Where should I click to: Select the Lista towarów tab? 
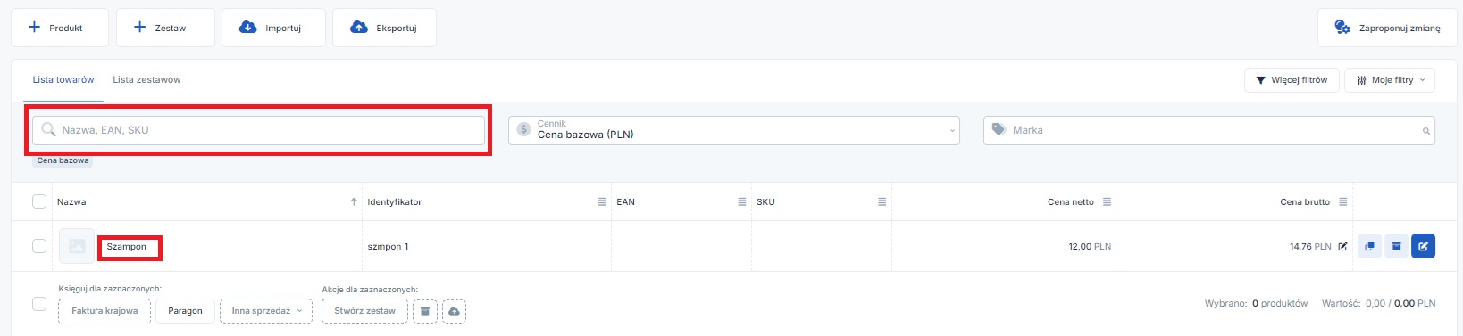tap(63, 80)
